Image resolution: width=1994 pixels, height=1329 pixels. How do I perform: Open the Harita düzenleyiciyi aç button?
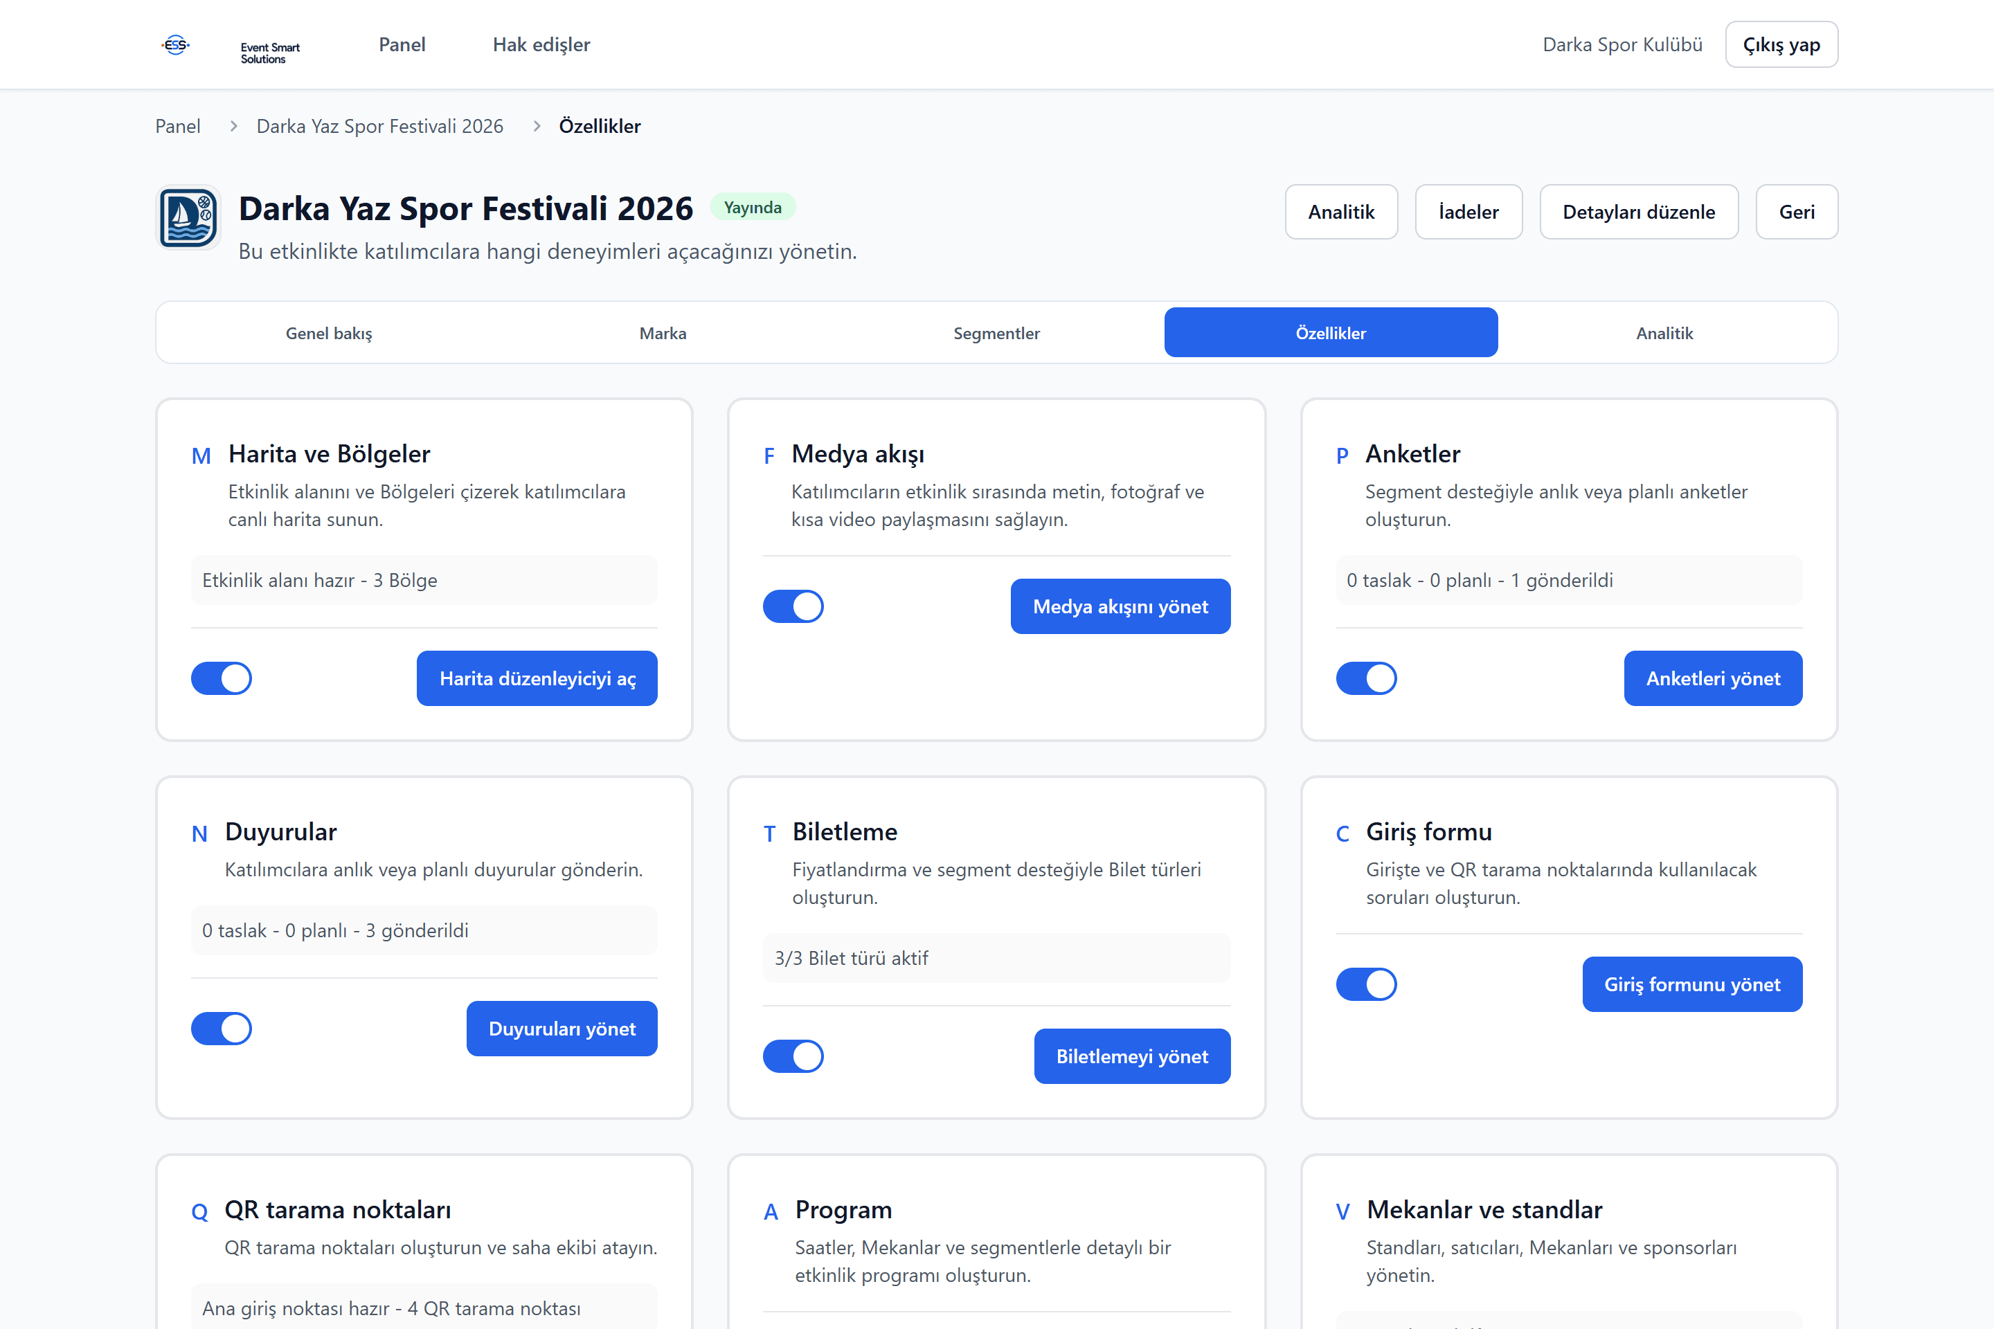pyautogui.click(x=537, y=678)
